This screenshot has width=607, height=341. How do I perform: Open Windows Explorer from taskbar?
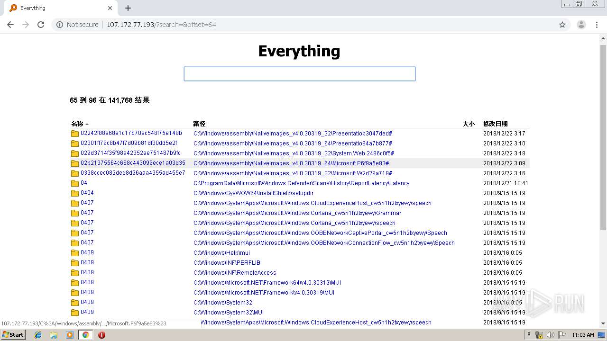[54, 335]
